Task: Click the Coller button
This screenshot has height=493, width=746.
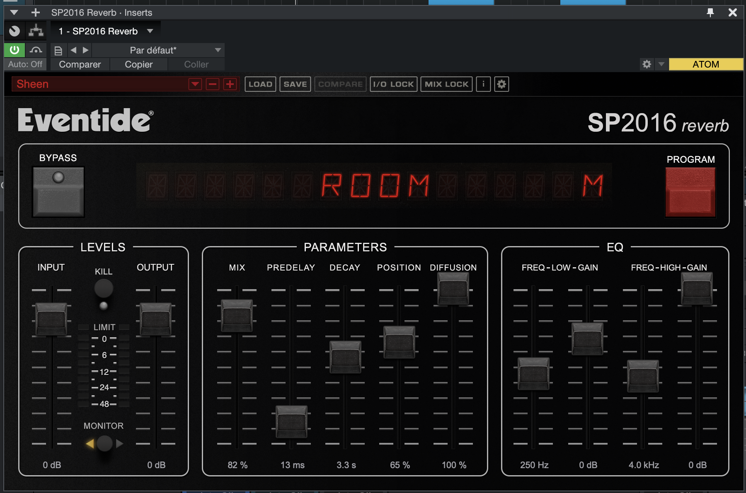Action: 196,64
